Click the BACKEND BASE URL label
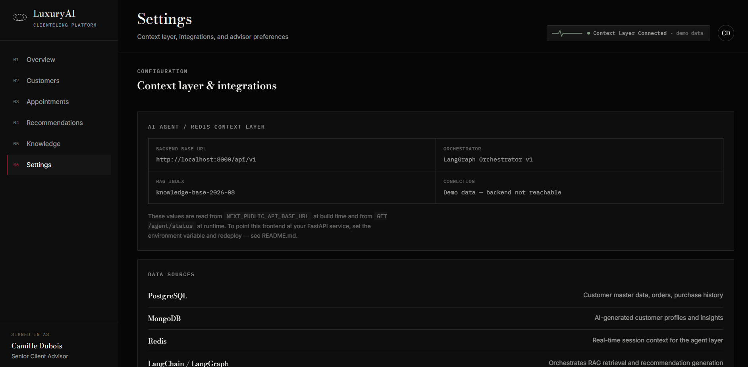748x367 pixels. [181, 149]
